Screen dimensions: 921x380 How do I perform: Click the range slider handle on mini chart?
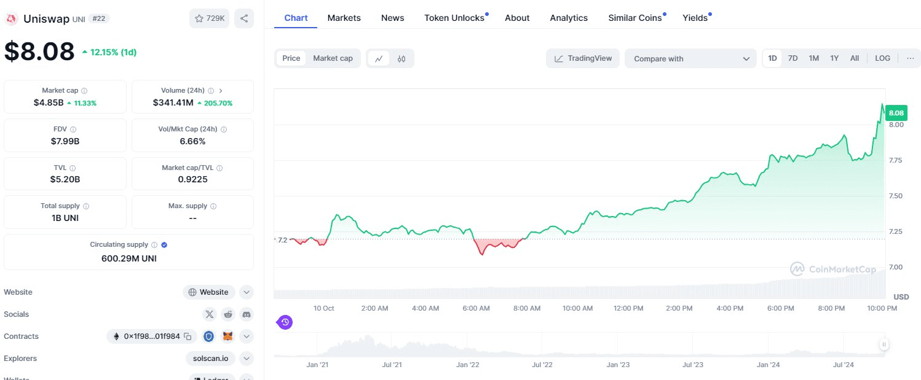(883, 344)
